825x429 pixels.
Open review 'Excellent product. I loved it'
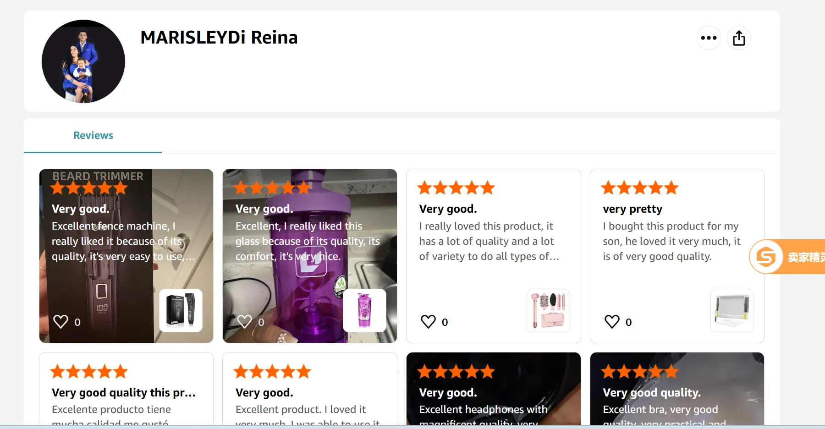(301, 409)
